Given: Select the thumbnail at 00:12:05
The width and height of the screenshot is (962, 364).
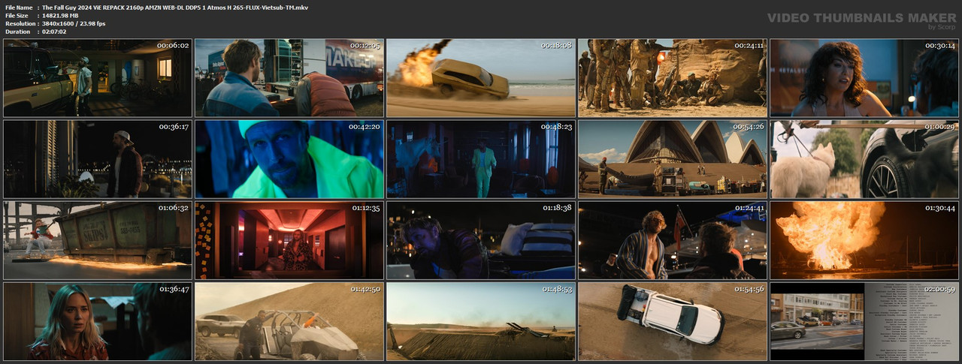Looking at the screenshot, I should pyautogui.click(x=289, y=78).
